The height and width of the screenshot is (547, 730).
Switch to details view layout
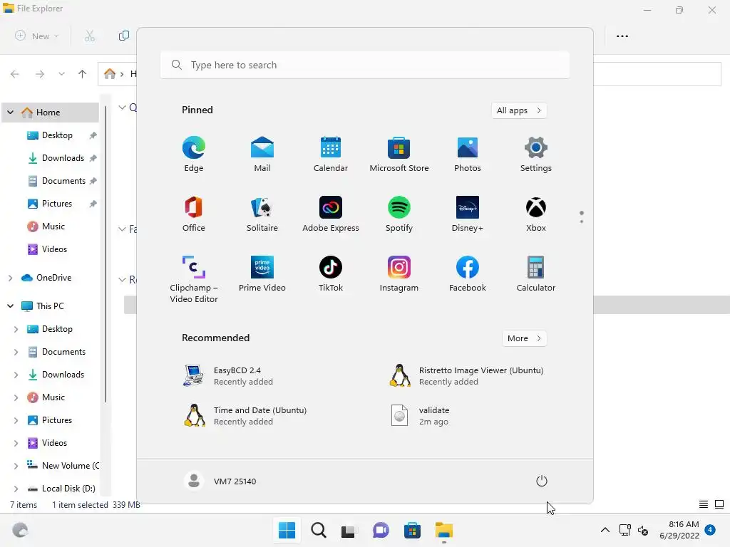704,504
